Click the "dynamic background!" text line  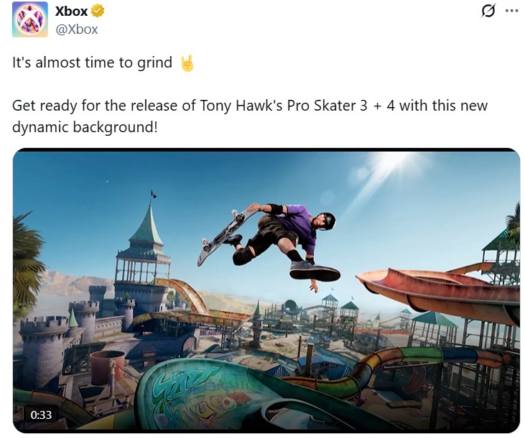85,127
